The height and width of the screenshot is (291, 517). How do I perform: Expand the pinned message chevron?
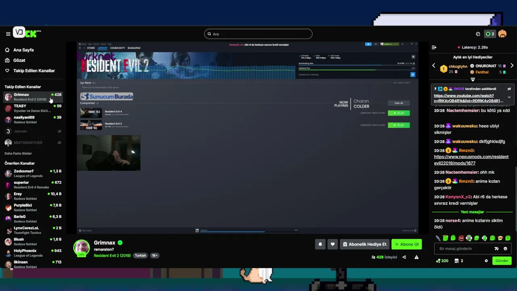click(x=509, y=97)
